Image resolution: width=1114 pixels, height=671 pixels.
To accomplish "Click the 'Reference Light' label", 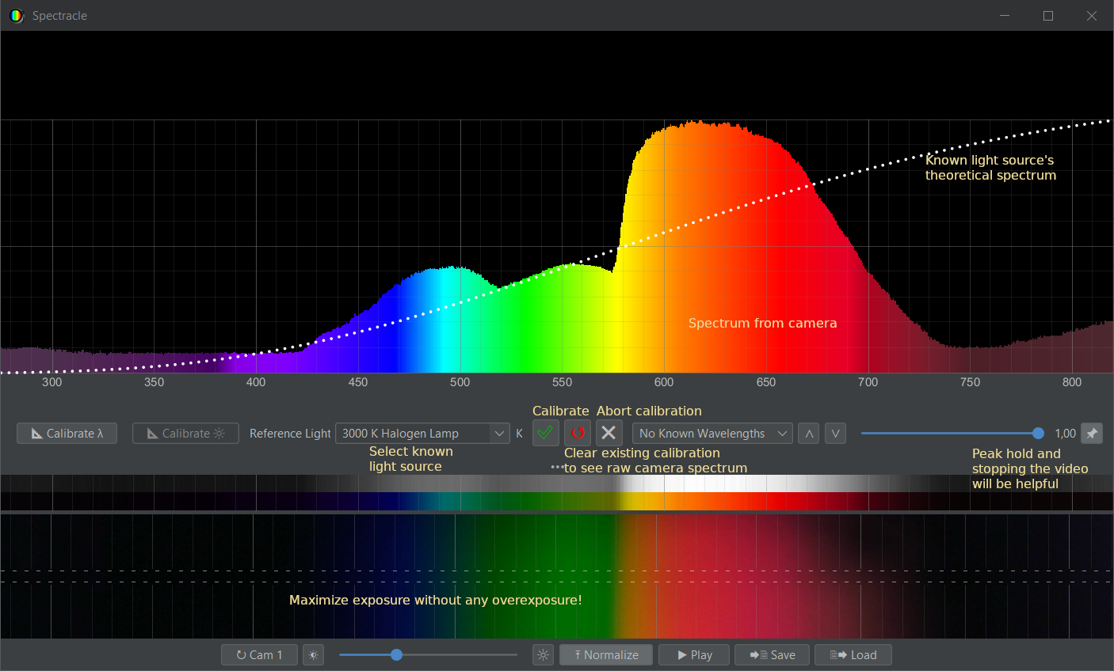I will coord(290,434).
